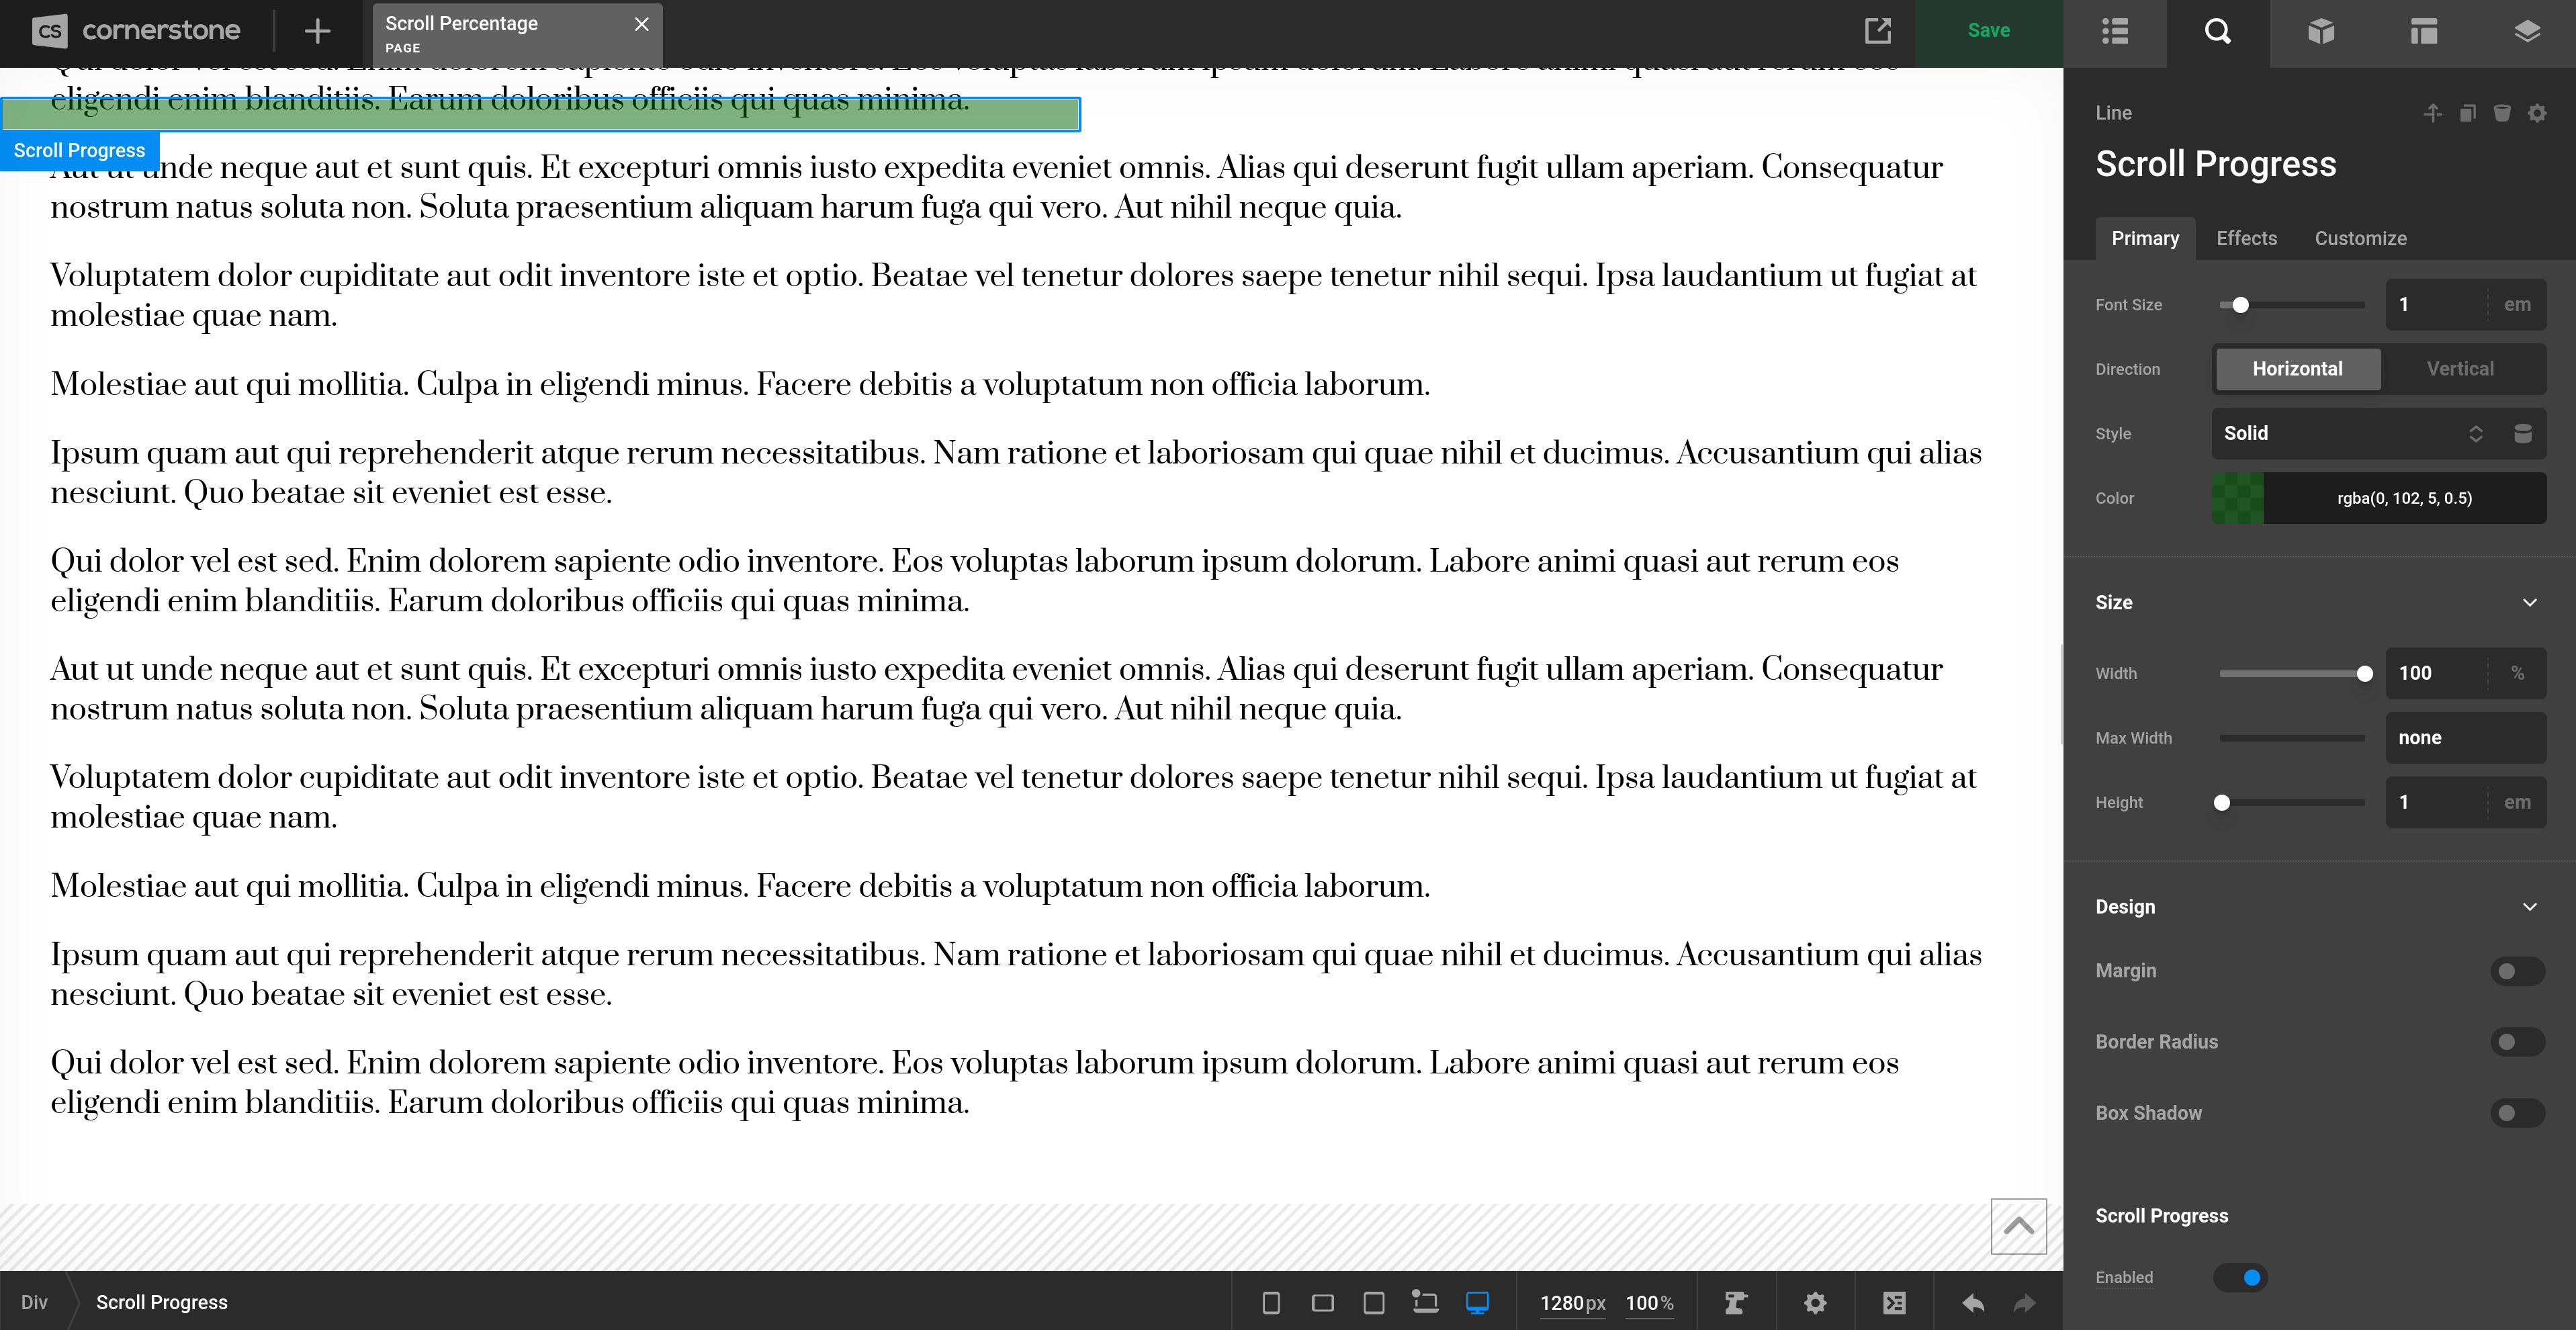2576x1330 pixels.
Task: Click the green Save button
Action: [x=1988, y=31]
